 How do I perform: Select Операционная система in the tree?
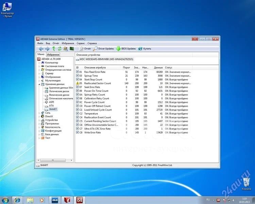point(56,70)
